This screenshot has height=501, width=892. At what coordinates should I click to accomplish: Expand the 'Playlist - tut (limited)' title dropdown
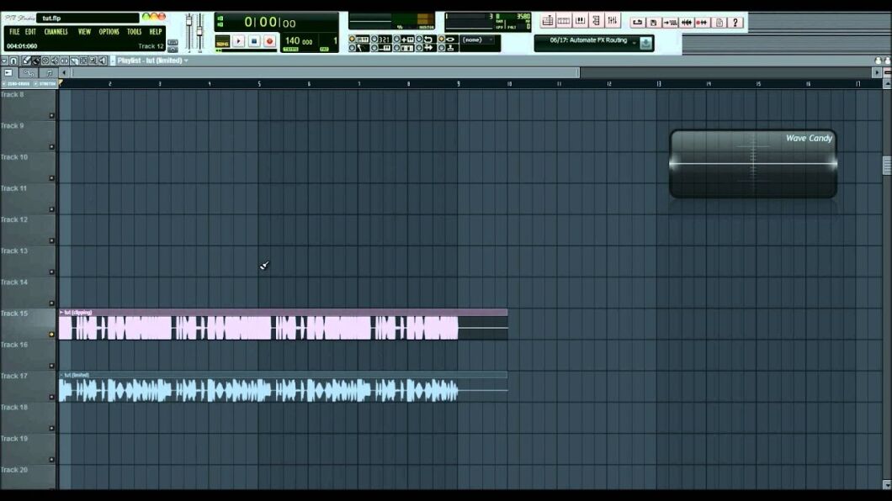[x=187, y=61]
